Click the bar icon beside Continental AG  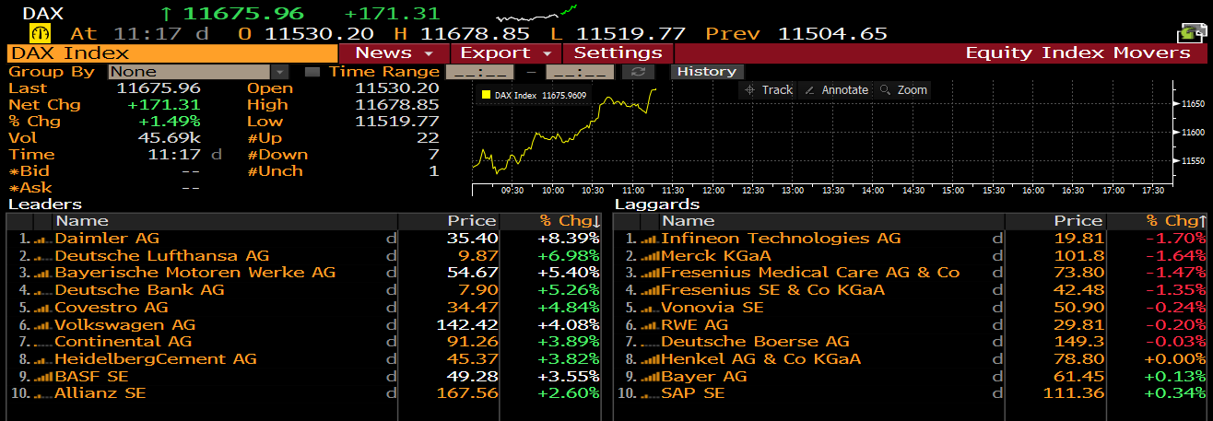pos(43,342)
